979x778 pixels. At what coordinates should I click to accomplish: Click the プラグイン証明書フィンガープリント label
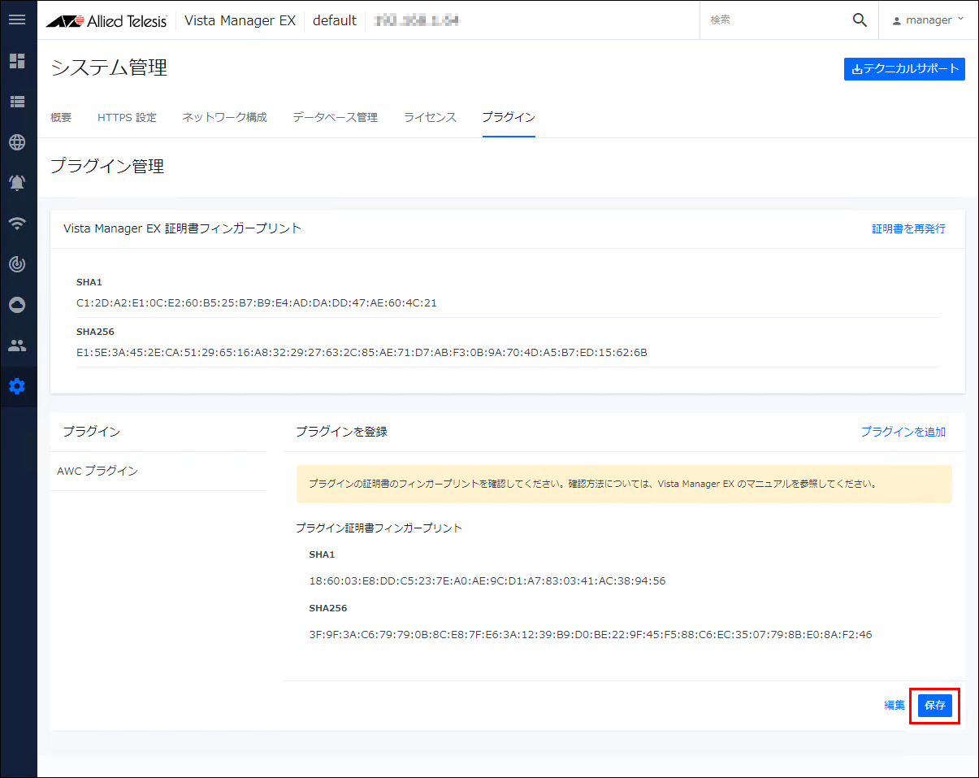379,528
